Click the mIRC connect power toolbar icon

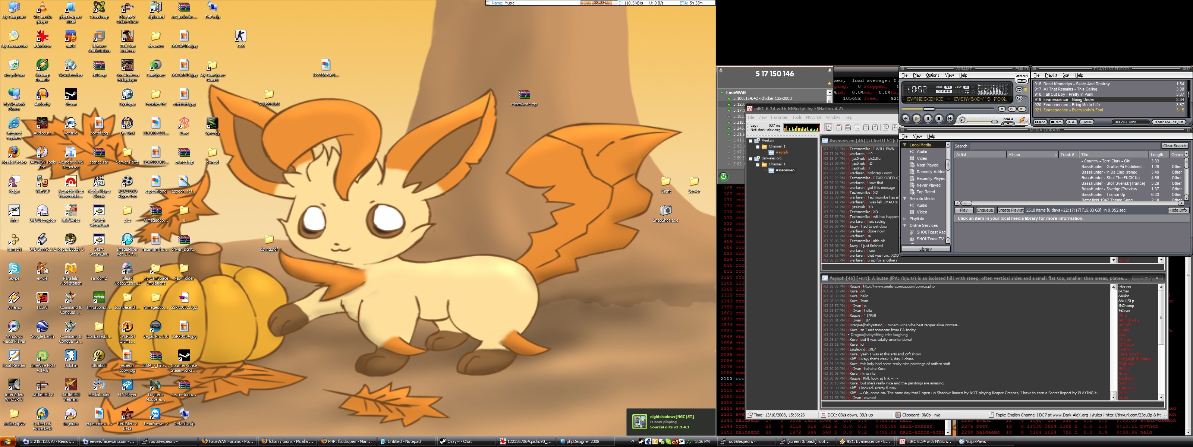point(829,127)
